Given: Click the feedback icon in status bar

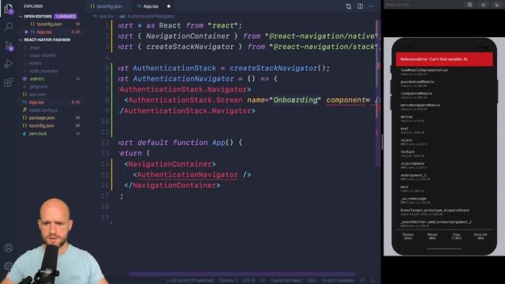Looking at the screenshot, I should pyautogui.click(x=363, y=280).
